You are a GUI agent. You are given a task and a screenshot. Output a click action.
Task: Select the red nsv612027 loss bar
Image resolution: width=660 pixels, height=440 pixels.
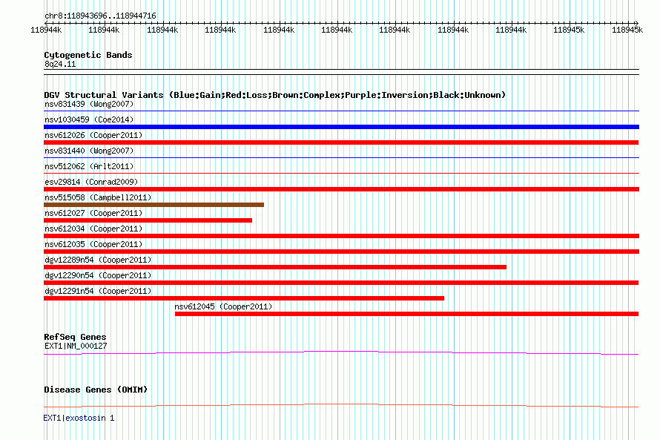coord(148,220)
